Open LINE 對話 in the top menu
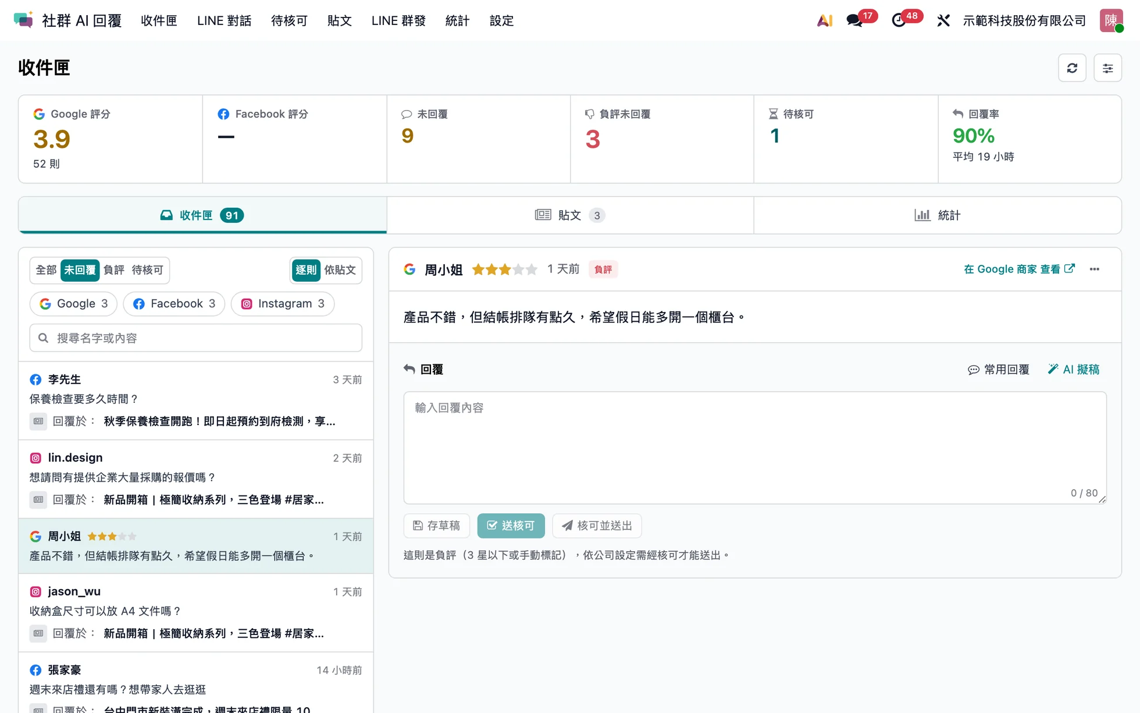1140x713 pixels. pos(224,21)
